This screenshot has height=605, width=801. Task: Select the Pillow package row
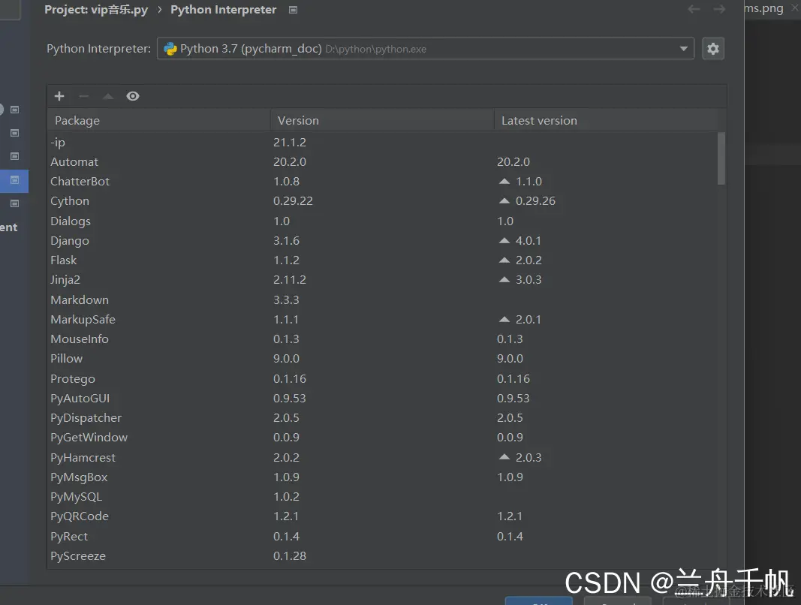(382, 358)
